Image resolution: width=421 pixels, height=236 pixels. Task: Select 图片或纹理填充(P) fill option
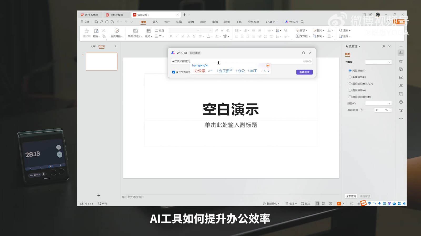(x=350, y=84)
